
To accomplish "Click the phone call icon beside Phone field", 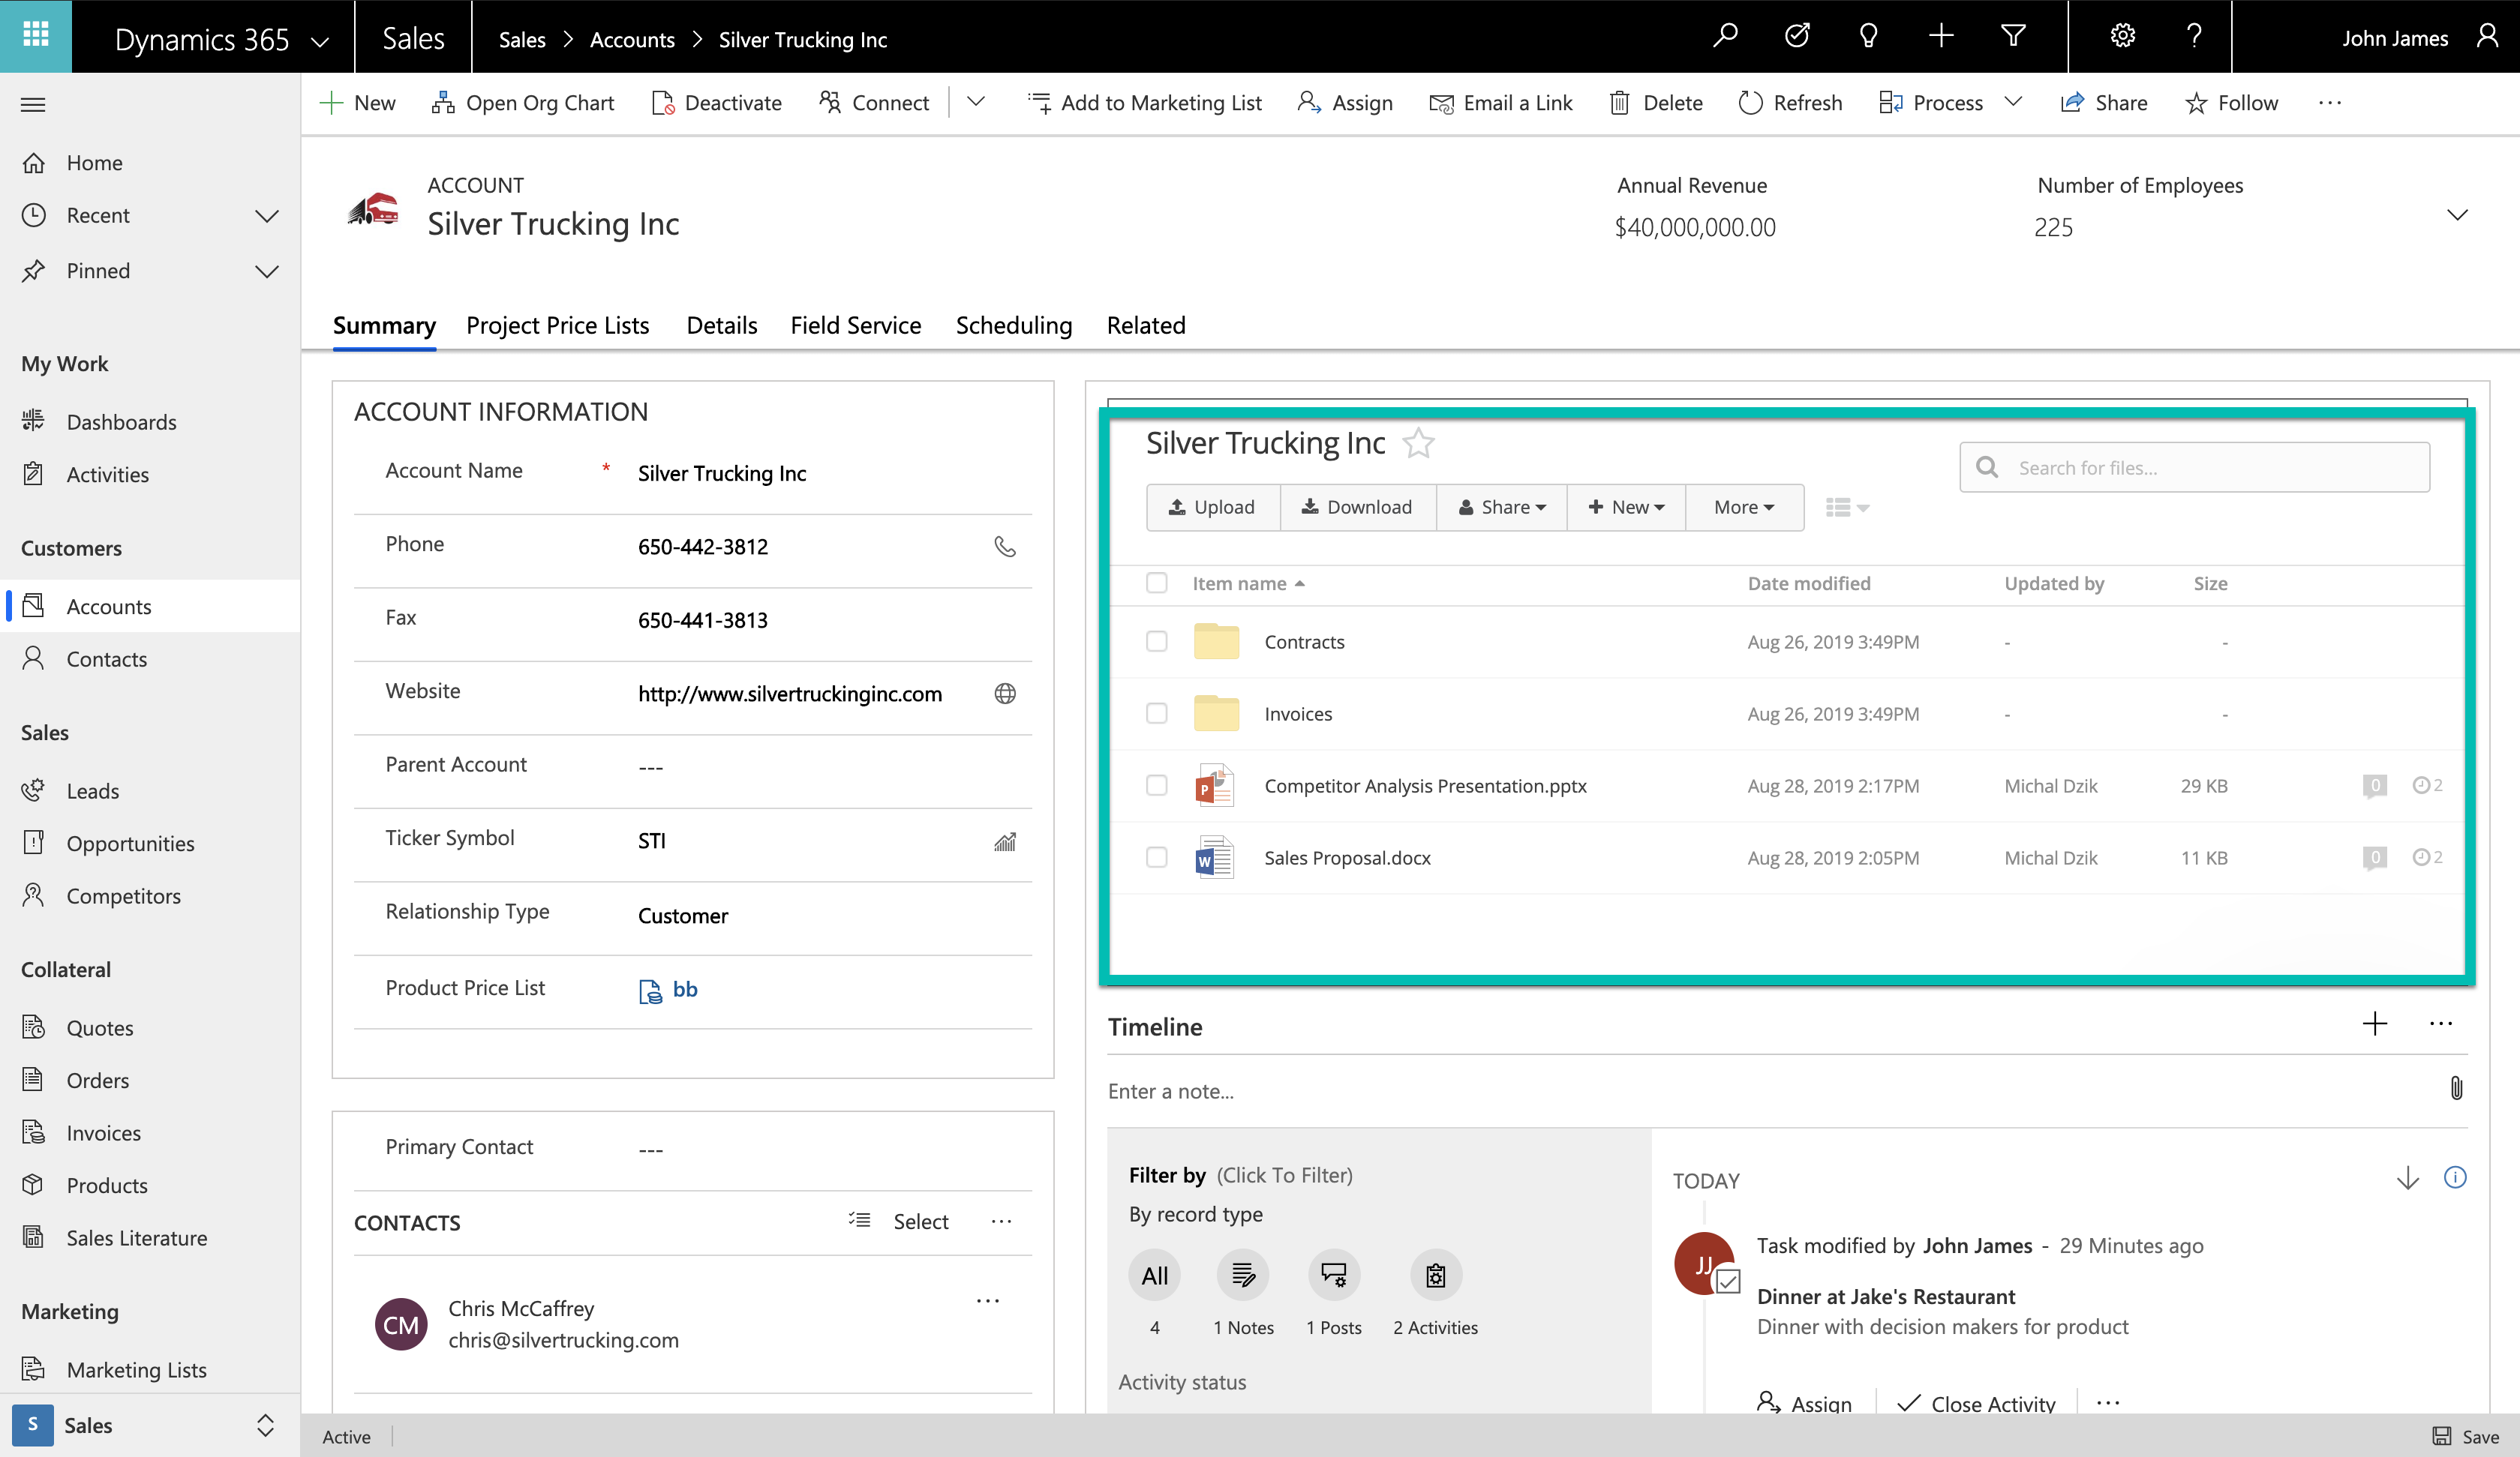I will (1004, 547).
